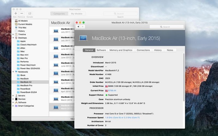Select the History clock item in sidebar
Viewport: 218px width, 136px height.
click(21, 31)
